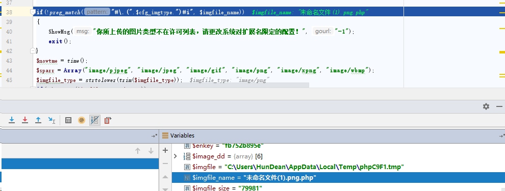Click inline debug value $imgfile_type: "image/png"
The height and width of the screenshot is (191, 505).
point(230,80)
